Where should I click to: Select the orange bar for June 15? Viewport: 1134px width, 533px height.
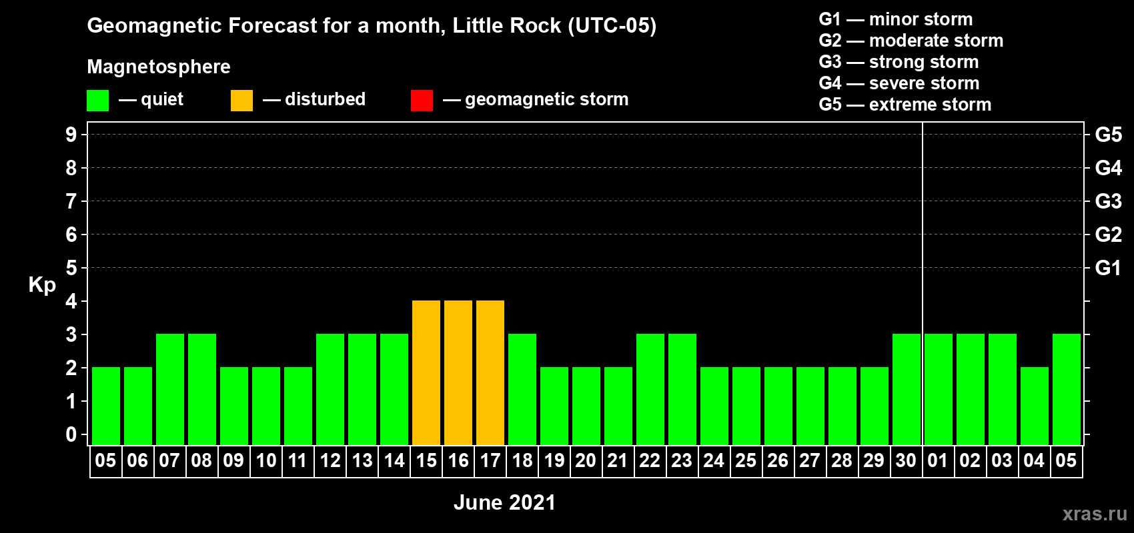pos(426,372)
